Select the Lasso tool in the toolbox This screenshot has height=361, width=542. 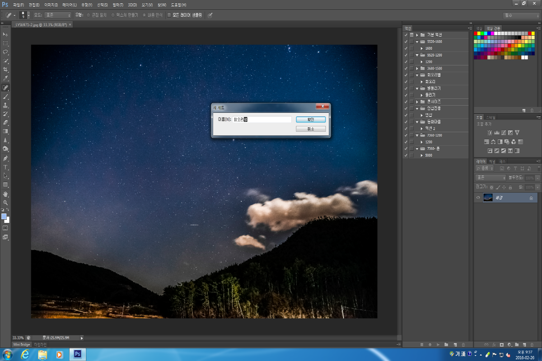coord(5,52)
